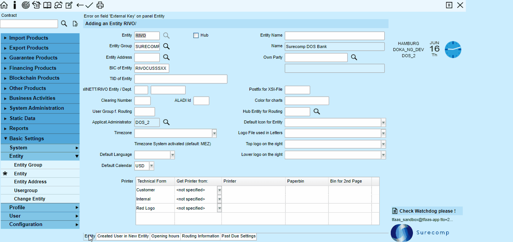Expand Import Products menu
Screen dimensions: 513x242
click(x=40, y=38)
